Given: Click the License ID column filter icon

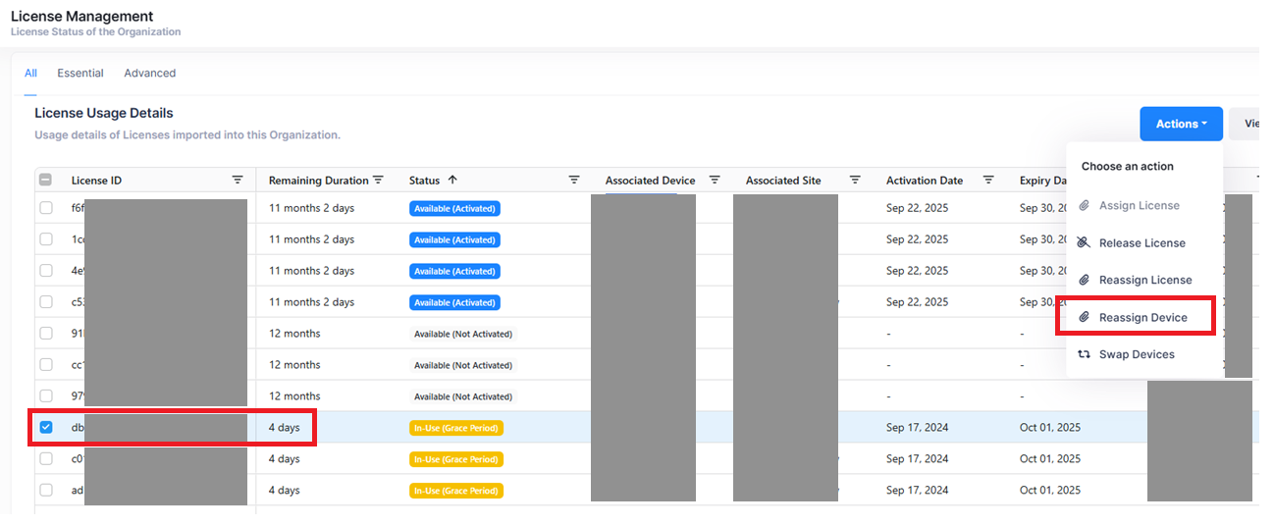Looking at the screenshot, I should point(237,181).
